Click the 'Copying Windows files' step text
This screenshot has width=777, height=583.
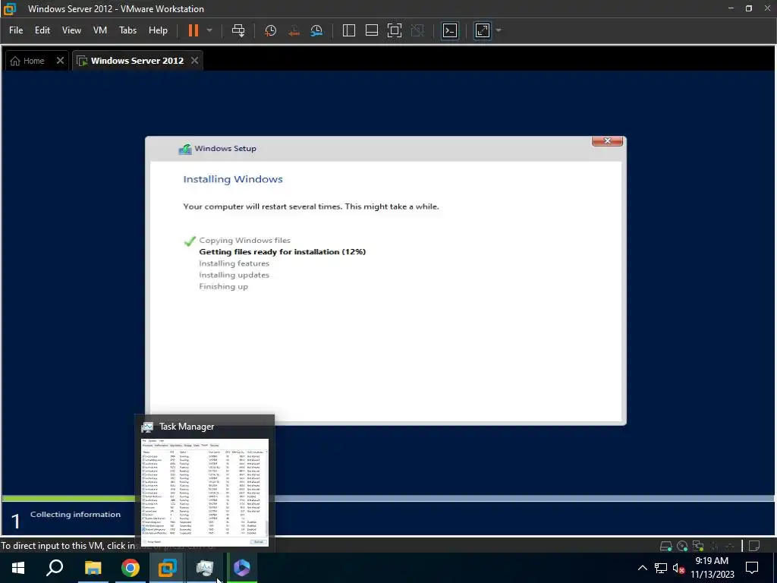coord(245,241)
